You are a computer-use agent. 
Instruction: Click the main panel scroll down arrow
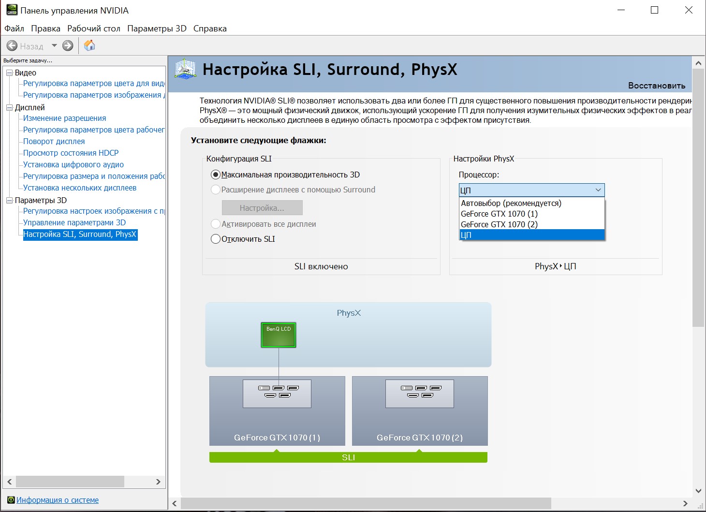coord(698,491)
